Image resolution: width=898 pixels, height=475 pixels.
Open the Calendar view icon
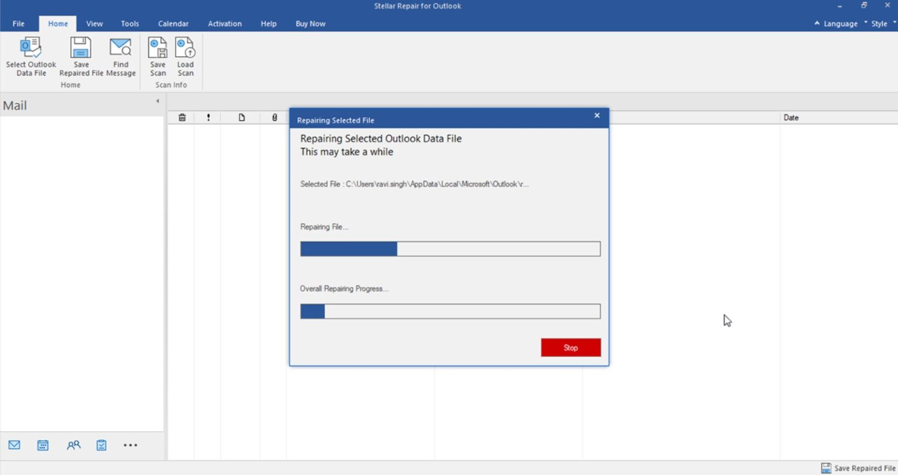(x=43, y=445)
